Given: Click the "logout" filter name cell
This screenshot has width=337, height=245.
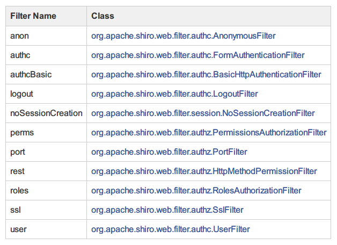Looking at the screenshot, I should [21, 94].
